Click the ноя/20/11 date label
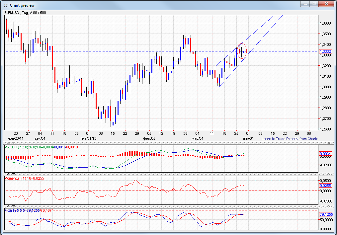The image size is (337, 235). (x=16, y=138)
